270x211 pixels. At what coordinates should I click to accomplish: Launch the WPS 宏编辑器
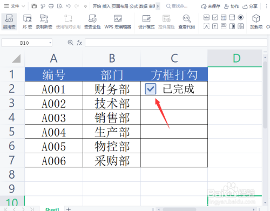[x=118, y=22]
